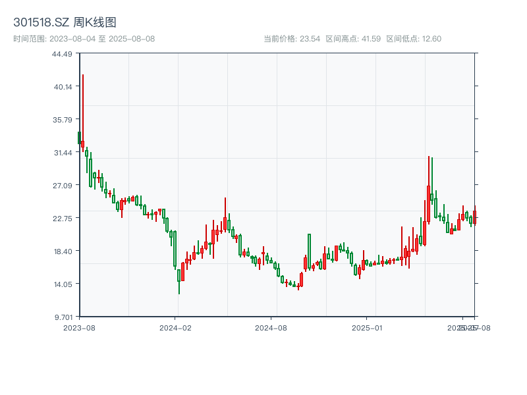Click the 35.79 y-axis price label
Screen dimensions: 527x395
coord(62,120)
